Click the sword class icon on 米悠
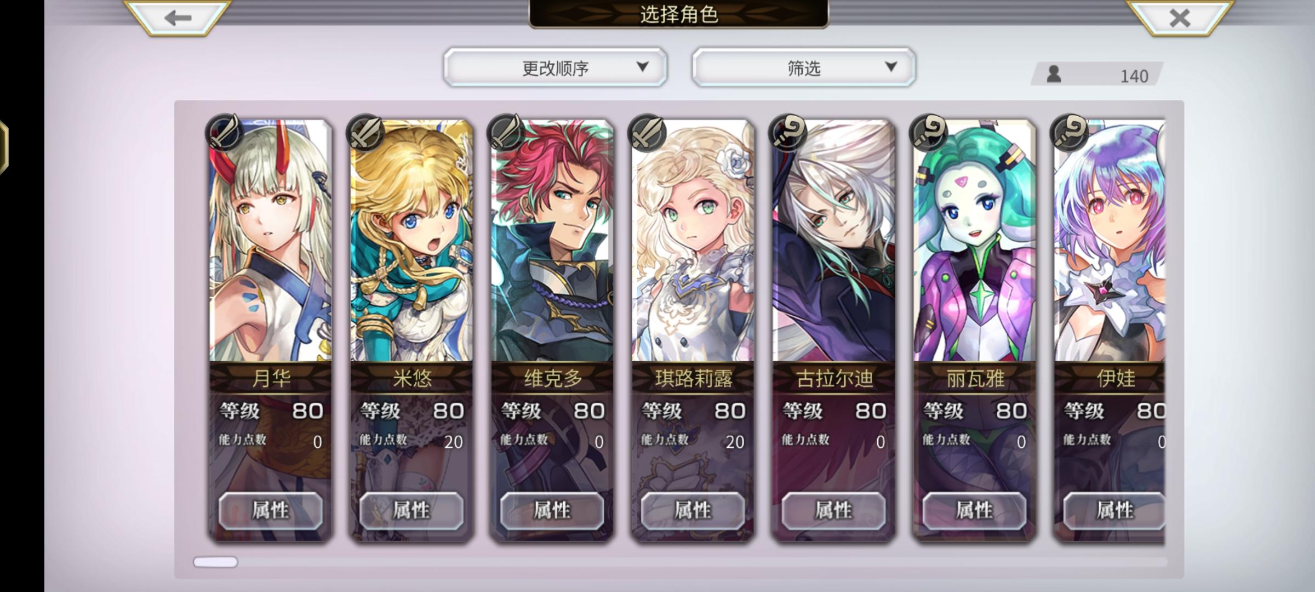 click(365, 132)
